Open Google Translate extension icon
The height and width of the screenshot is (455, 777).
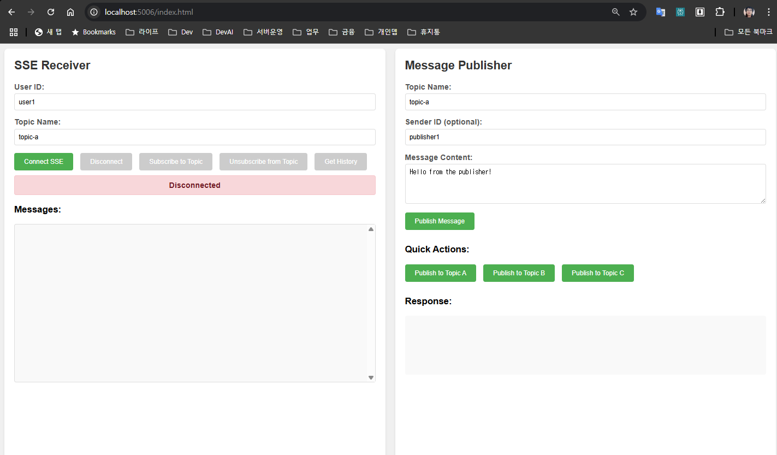click(661, 12)
